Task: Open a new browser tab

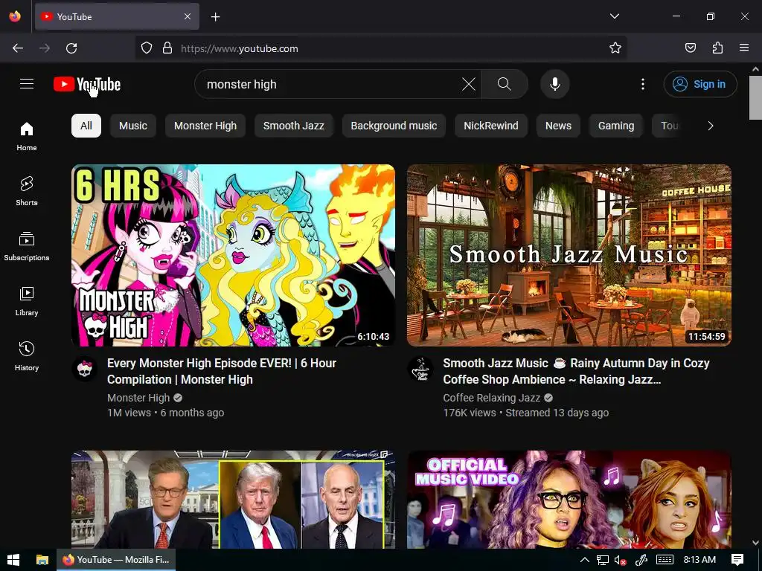Action: coord(215,17)
